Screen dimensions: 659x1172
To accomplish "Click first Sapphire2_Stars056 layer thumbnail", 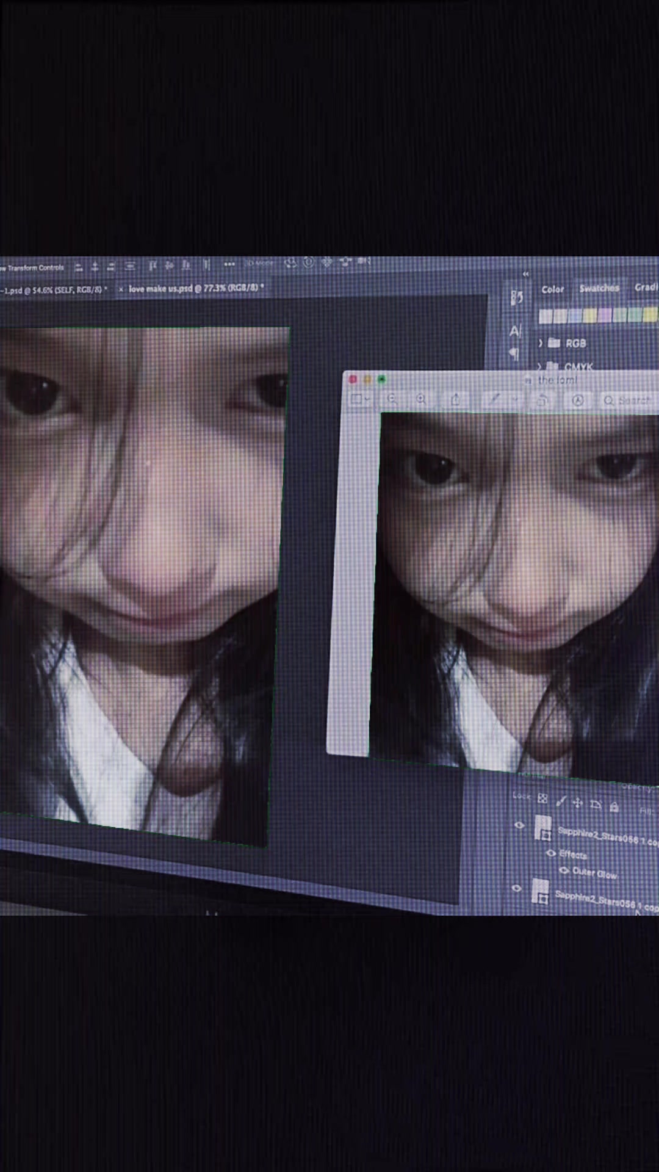I will coord(542,829).
